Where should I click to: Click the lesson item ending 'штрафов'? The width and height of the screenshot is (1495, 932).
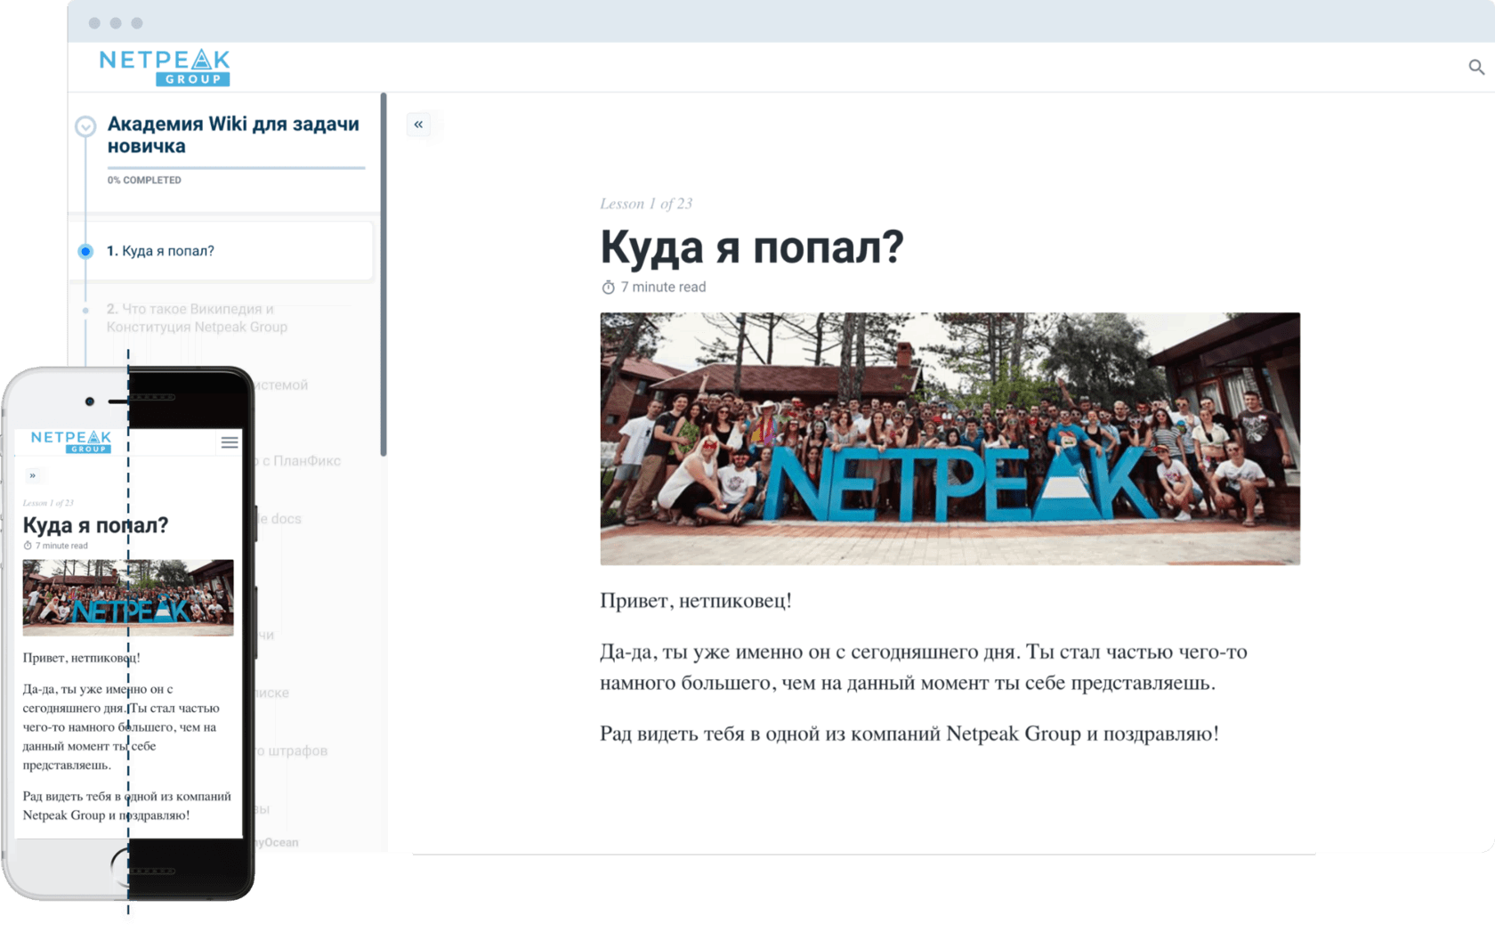(292, 750)
